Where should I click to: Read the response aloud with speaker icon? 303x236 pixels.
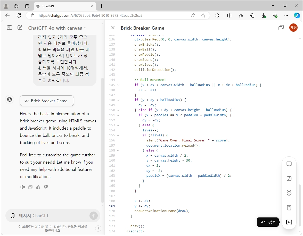point(23,187)
